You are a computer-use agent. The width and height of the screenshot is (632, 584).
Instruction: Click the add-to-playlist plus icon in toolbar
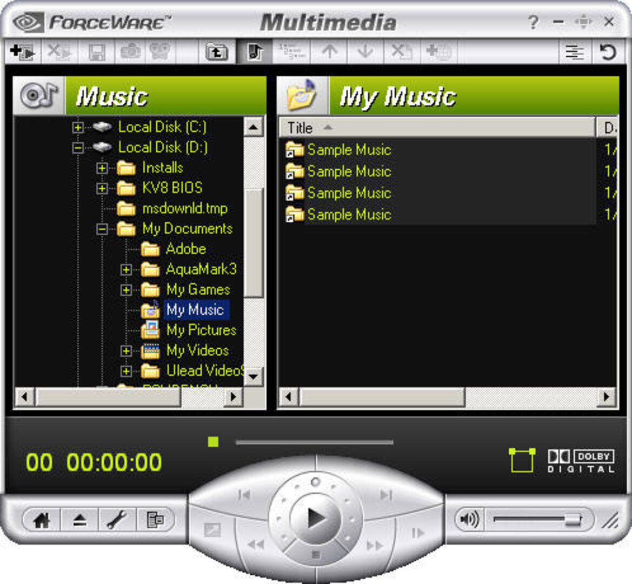pos(23,51)
